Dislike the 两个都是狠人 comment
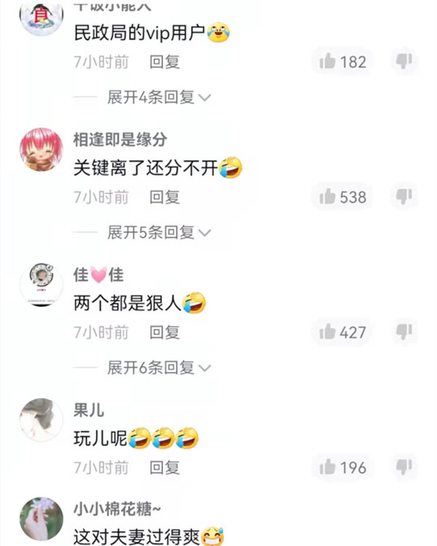The width and height of the screenshot is (437, 546). [x=404, y=331]
